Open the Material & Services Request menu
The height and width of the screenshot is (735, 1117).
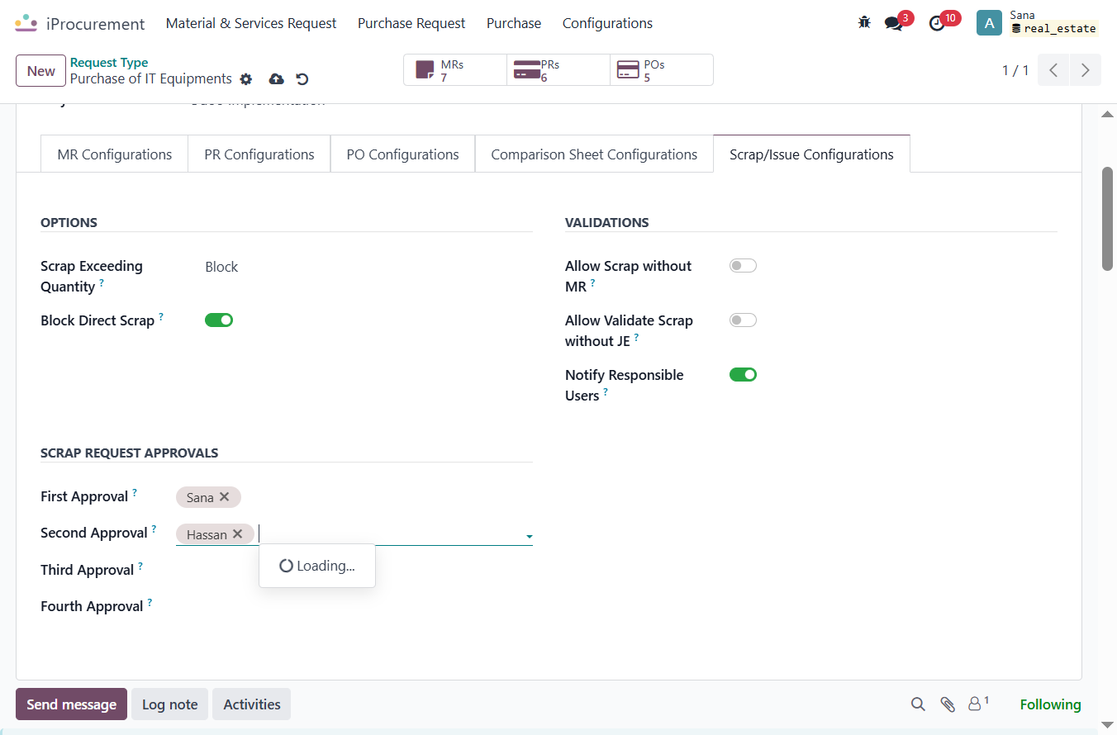tap(251, 23)
